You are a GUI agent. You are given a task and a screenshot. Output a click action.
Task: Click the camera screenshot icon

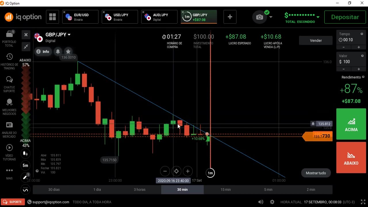point(260,17)
